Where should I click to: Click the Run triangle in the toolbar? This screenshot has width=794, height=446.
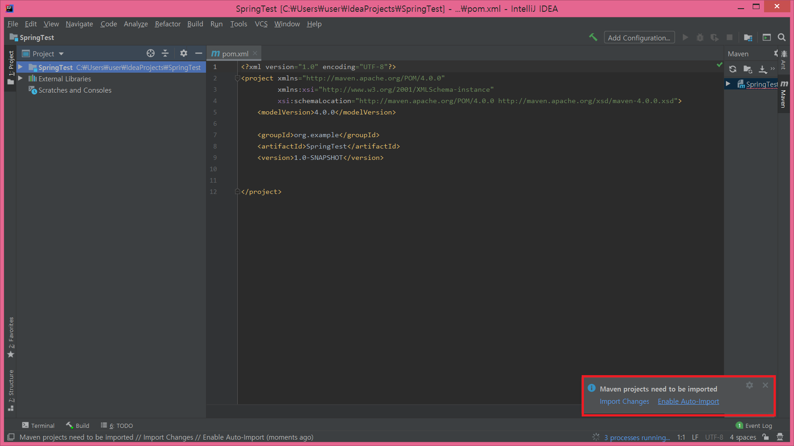point(686,37)
